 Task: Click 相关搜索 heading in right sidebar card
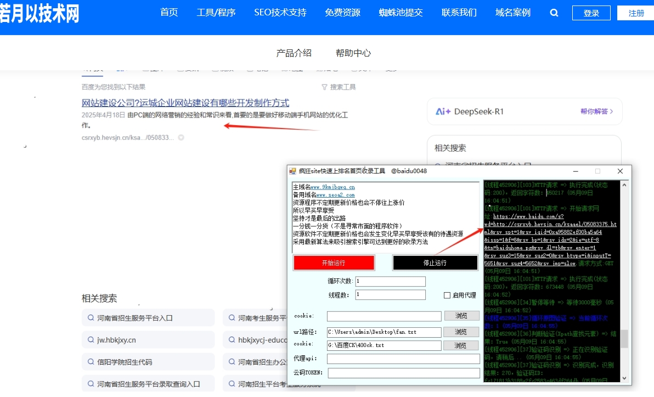[x=450, y=148]
